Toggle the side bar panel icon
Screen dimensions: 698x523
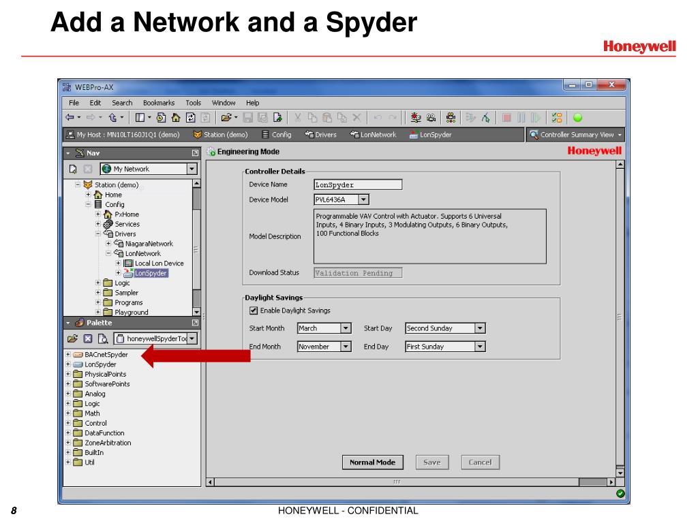pos(140,117)
